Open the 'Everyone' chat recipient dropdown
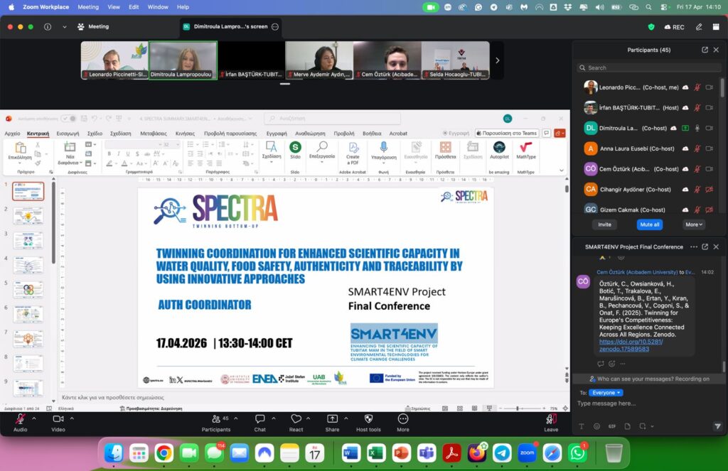Viewport: 728px width, 471px height. pos(606,392)
